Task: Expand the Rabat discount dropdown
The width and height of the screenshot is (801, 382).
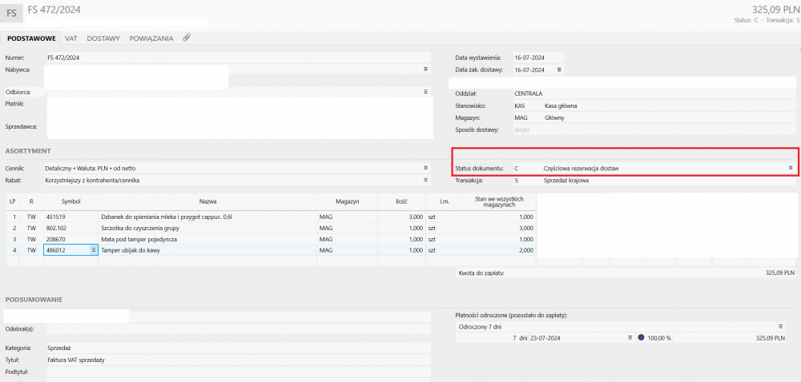Action: (426, 180)
